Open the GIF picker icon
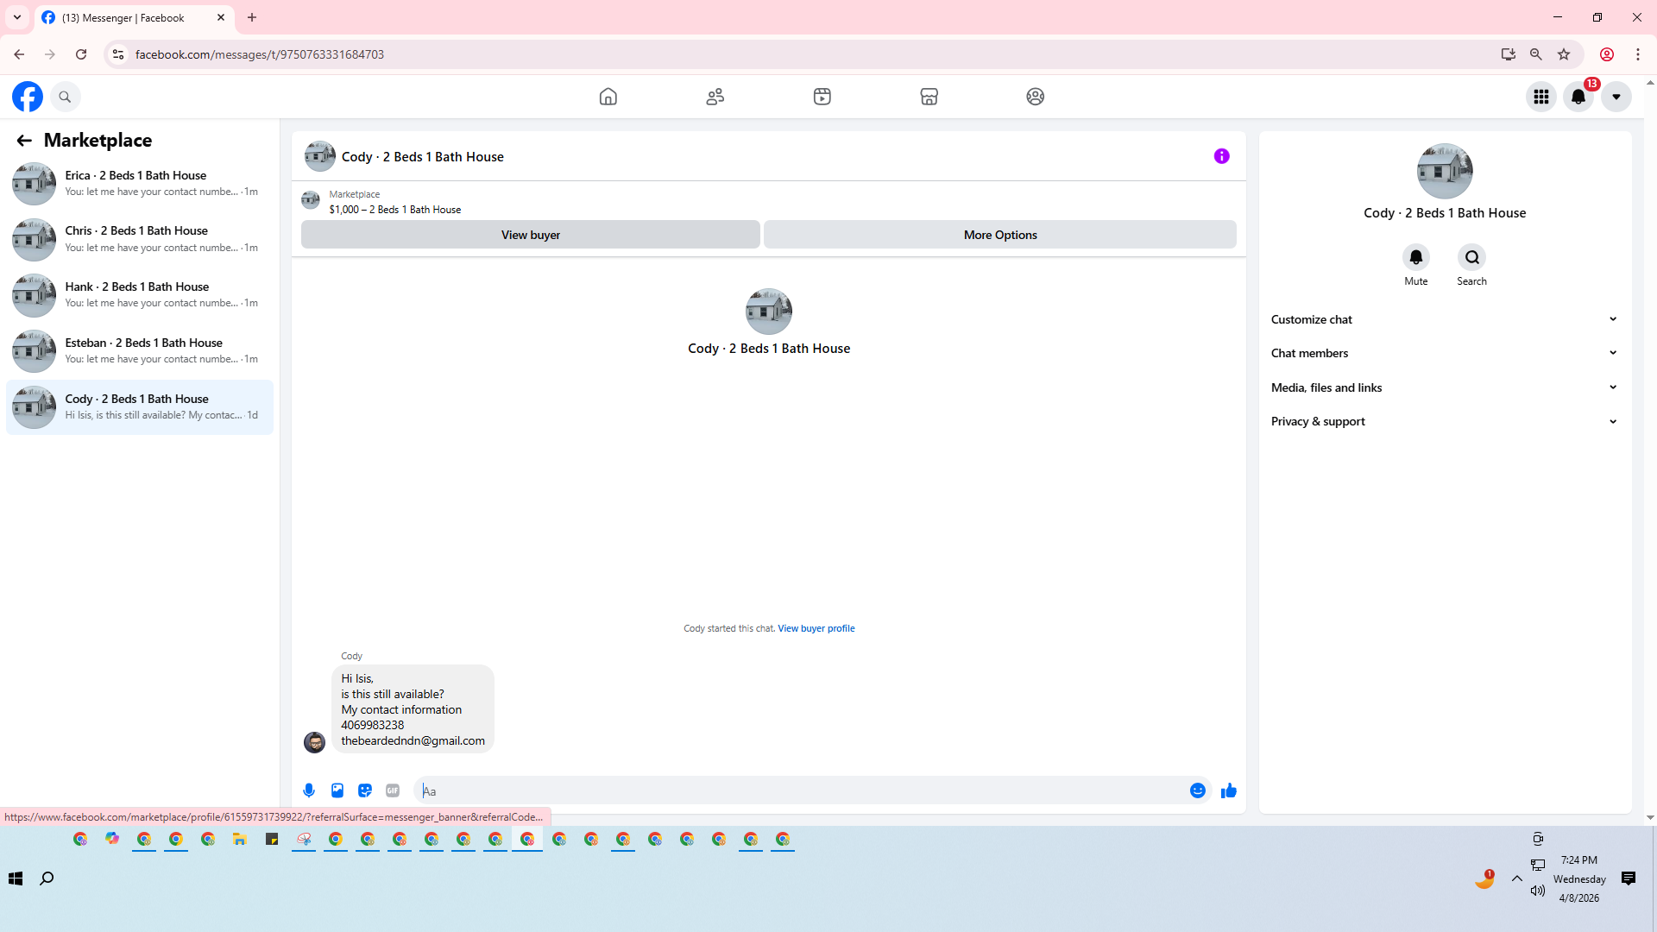Image resolution: width=1657 pixels, height=932 pixels. pyautogui.click(x=393, y=790)
